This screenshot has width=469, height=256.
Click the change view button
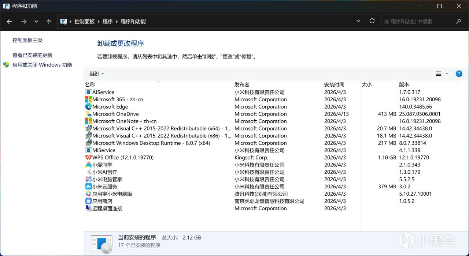coord(438,74)
